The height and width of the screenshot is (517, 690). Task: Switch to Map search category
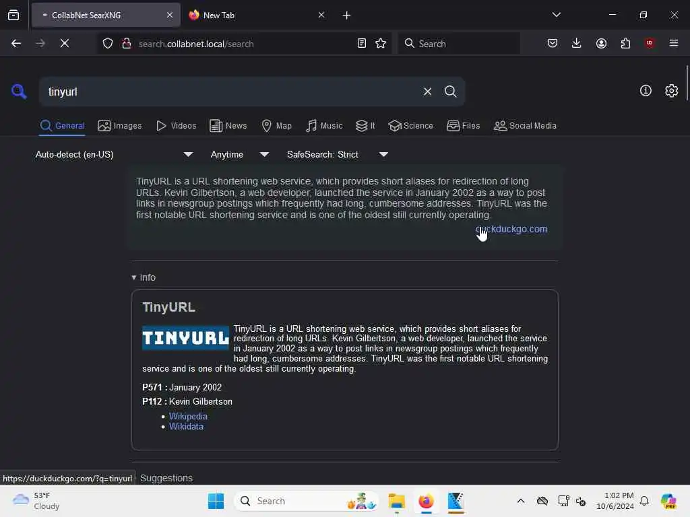[x=276, y=126]
